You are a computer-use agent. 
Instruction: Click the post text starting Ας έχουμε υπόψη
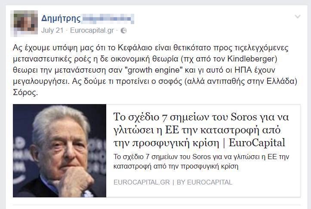(155, 70)
